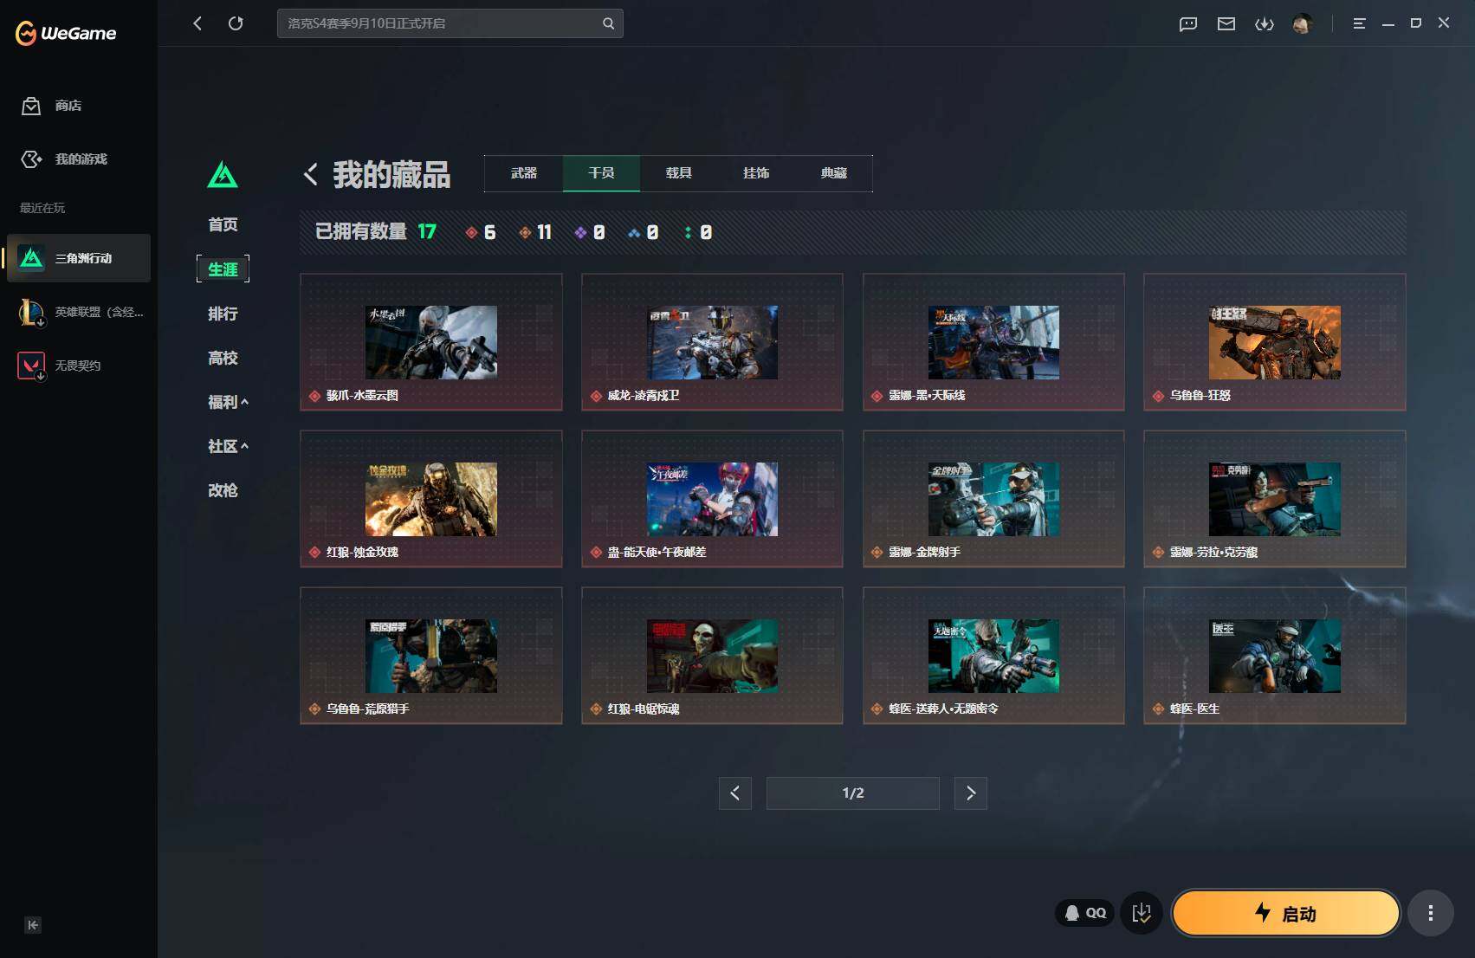Switch to the 典藏 tab
Viewport: 1475px width, 958px height.
point(834,173)
